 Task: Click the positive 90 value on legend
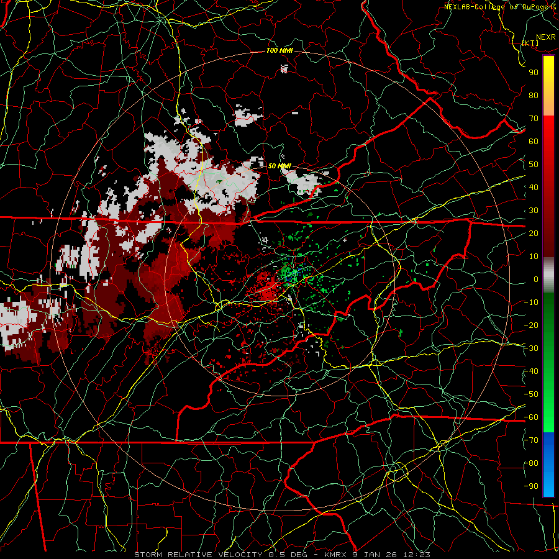pos(534,73)
